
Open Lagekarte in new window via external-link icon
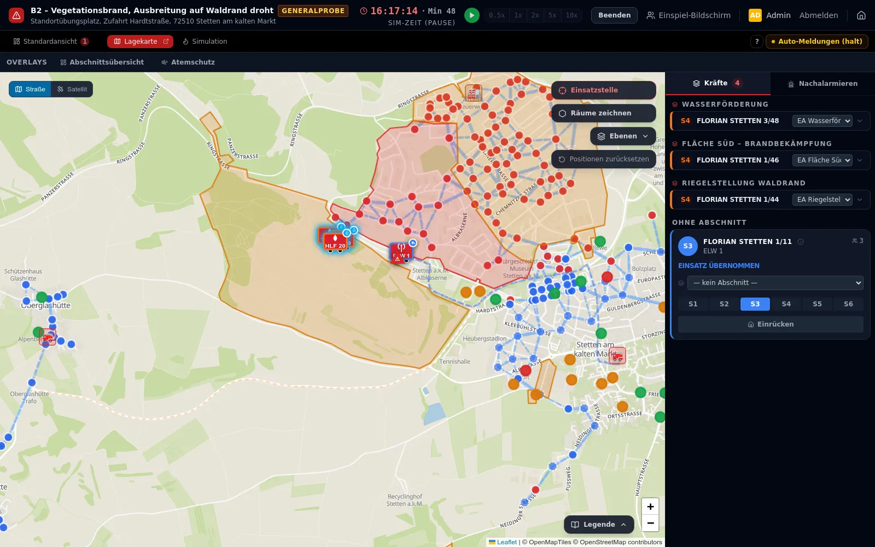point(166,42)
